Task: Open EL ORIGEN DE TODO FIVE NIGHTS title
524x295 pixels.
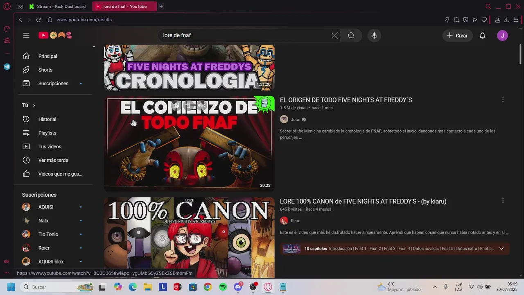Action: [x=346, y=100]
